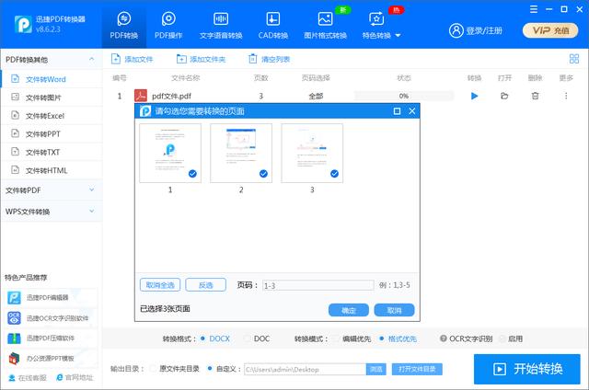Open the PDF操作 tab
The height and width of the screenshot is (390, 589).
coord(168,26)
